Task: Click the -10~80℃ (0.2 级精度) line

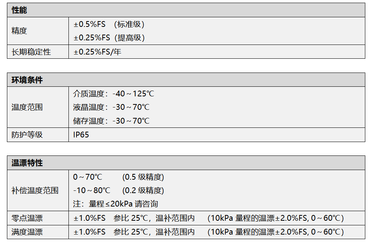Action: [118, 190]
